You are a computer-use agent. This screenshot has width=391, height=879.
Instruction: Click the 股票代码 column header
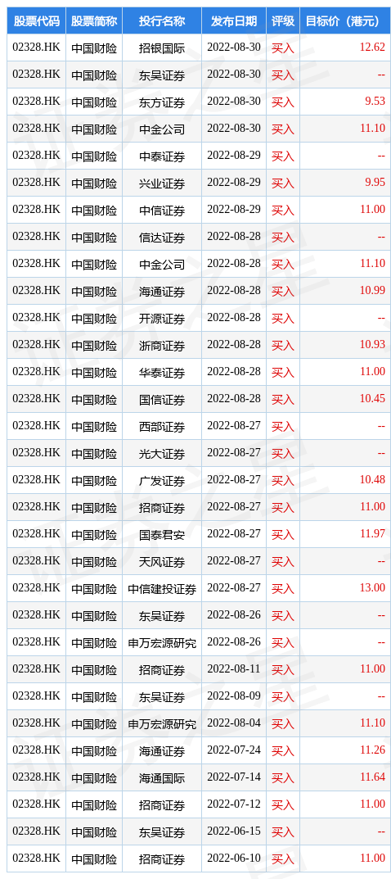[36, 21]
